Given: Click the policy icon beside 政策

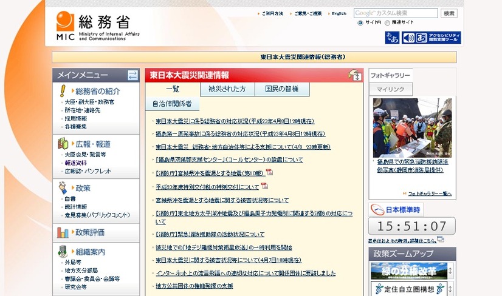Looking at the screenshot, I should click(63, 187).
